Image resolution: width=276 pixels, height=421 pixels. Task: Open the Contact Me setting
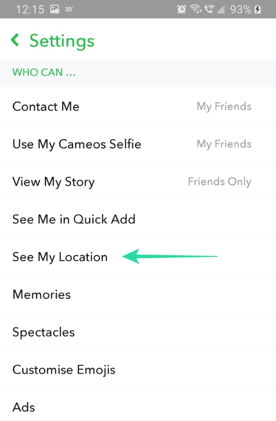[46, 106]
